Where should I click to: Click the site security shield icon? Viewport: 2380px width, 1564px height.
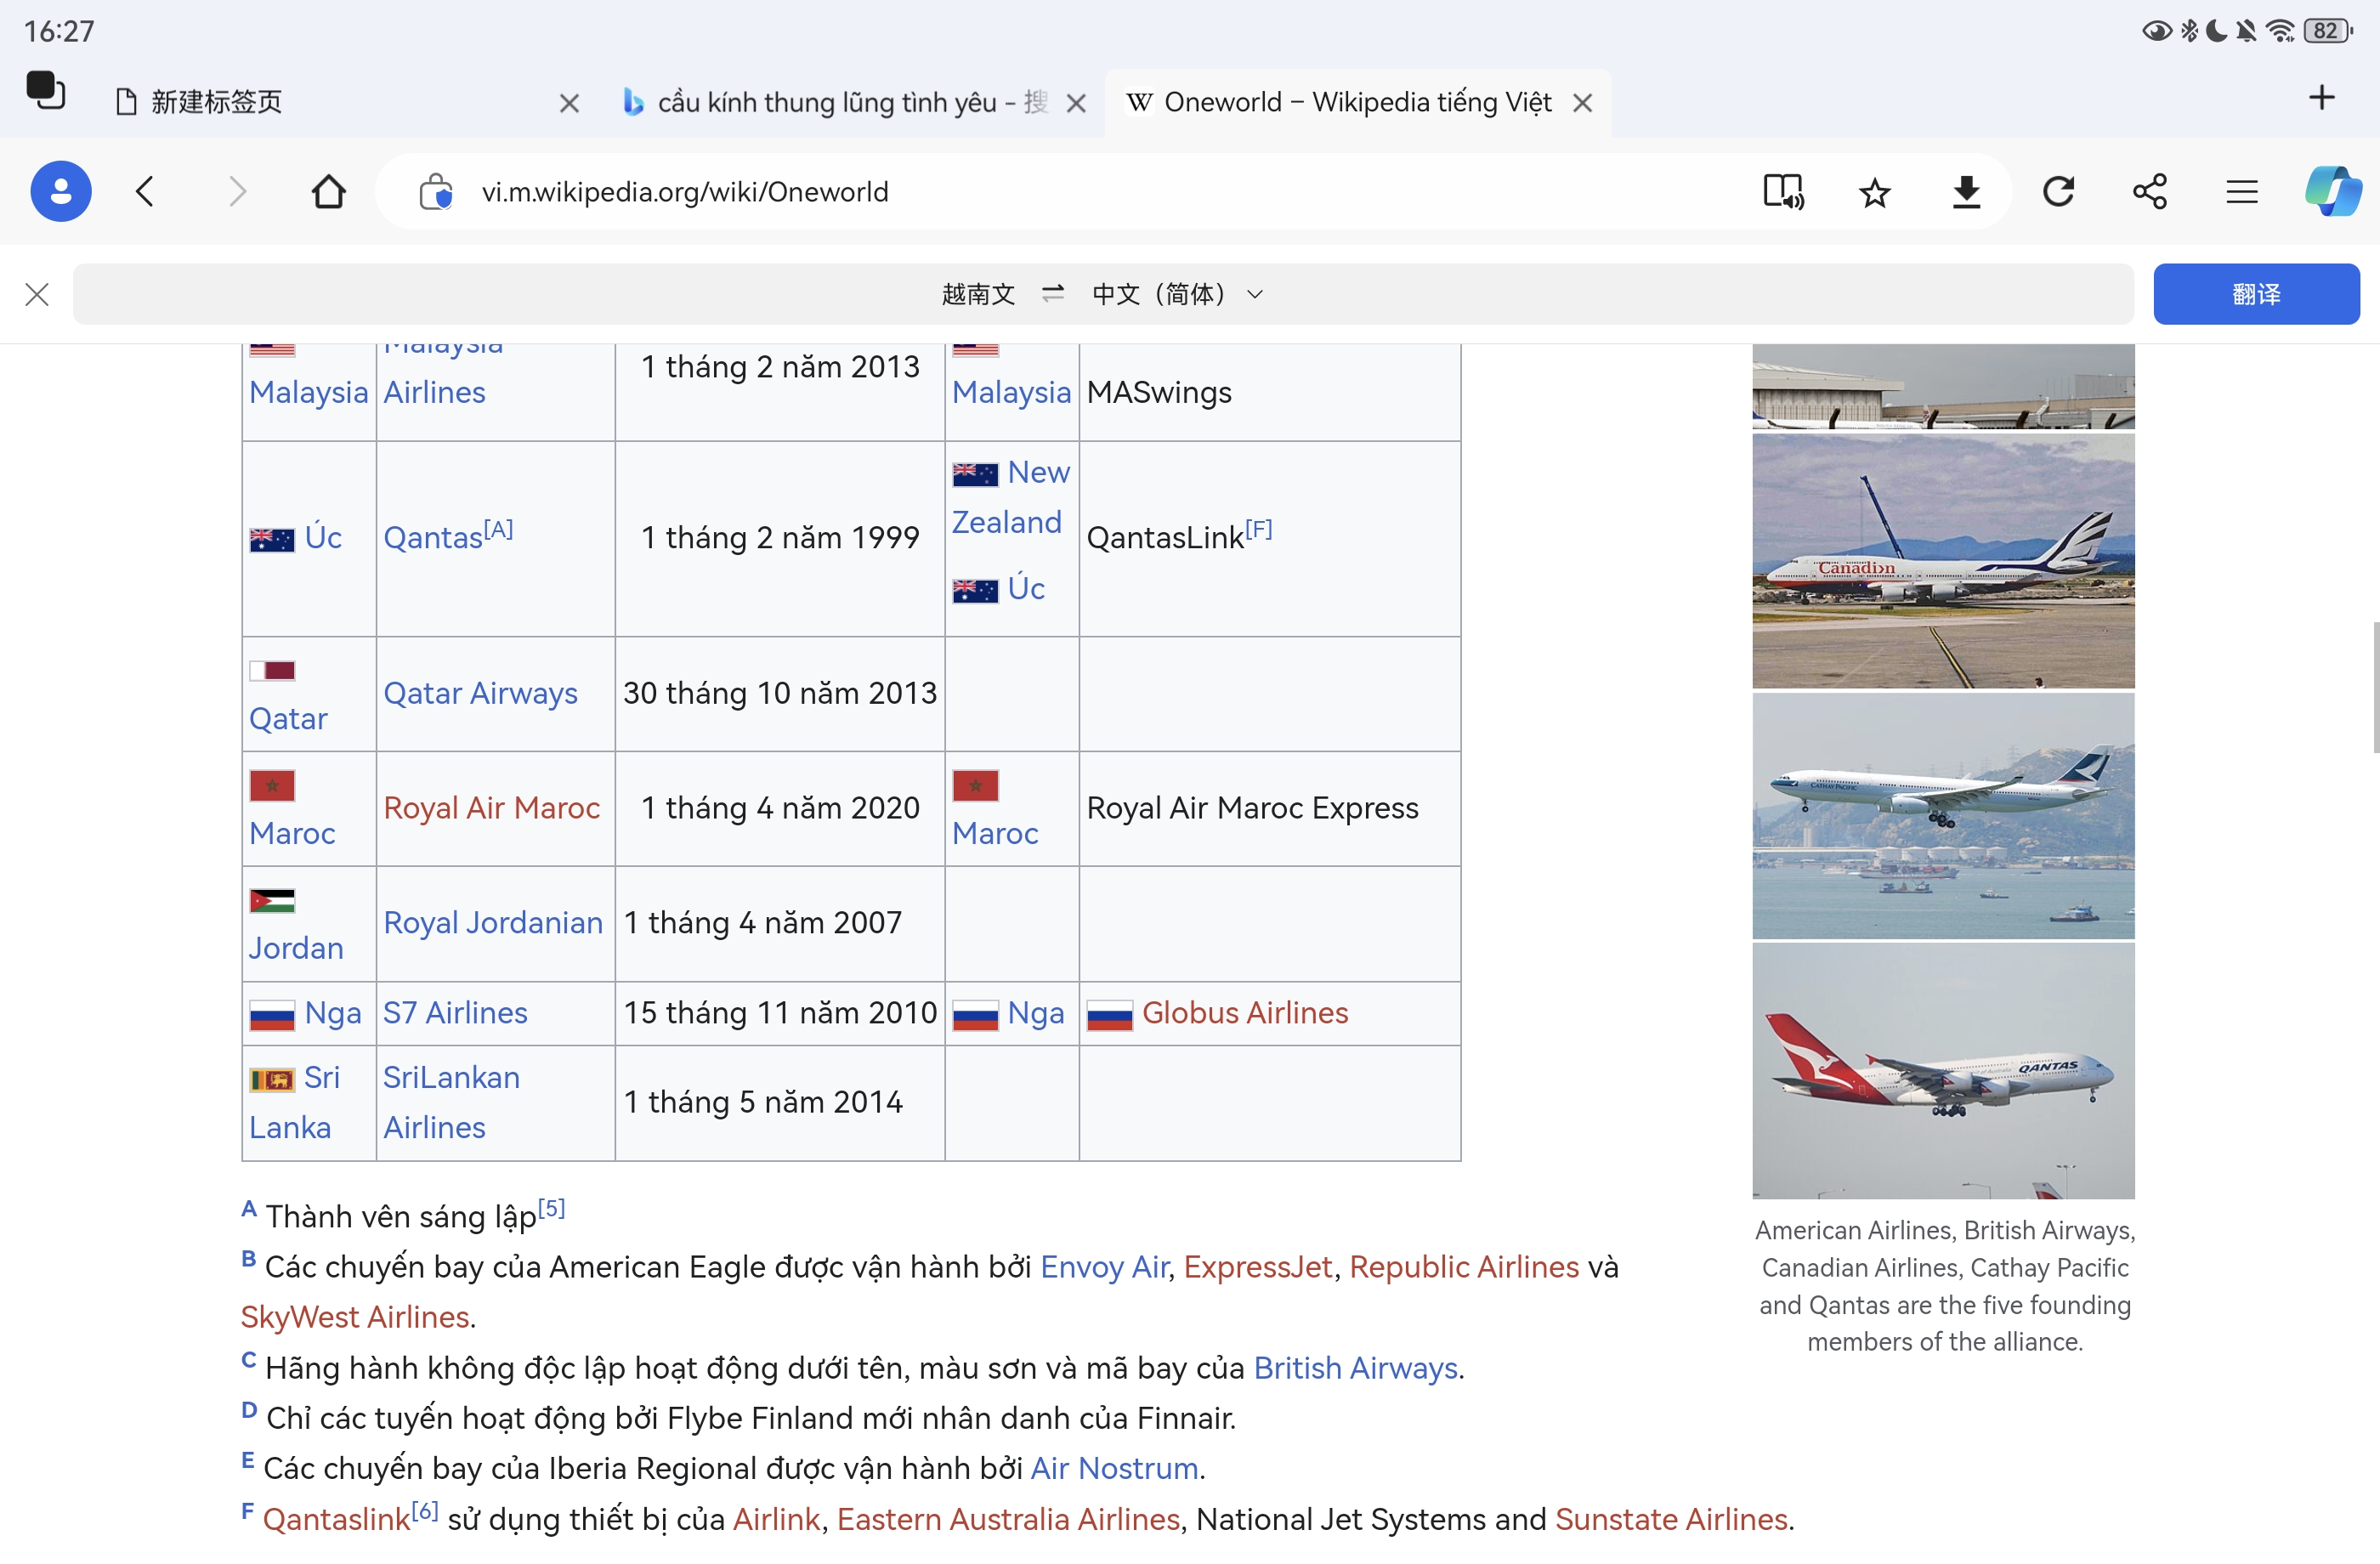coord(436,191)
